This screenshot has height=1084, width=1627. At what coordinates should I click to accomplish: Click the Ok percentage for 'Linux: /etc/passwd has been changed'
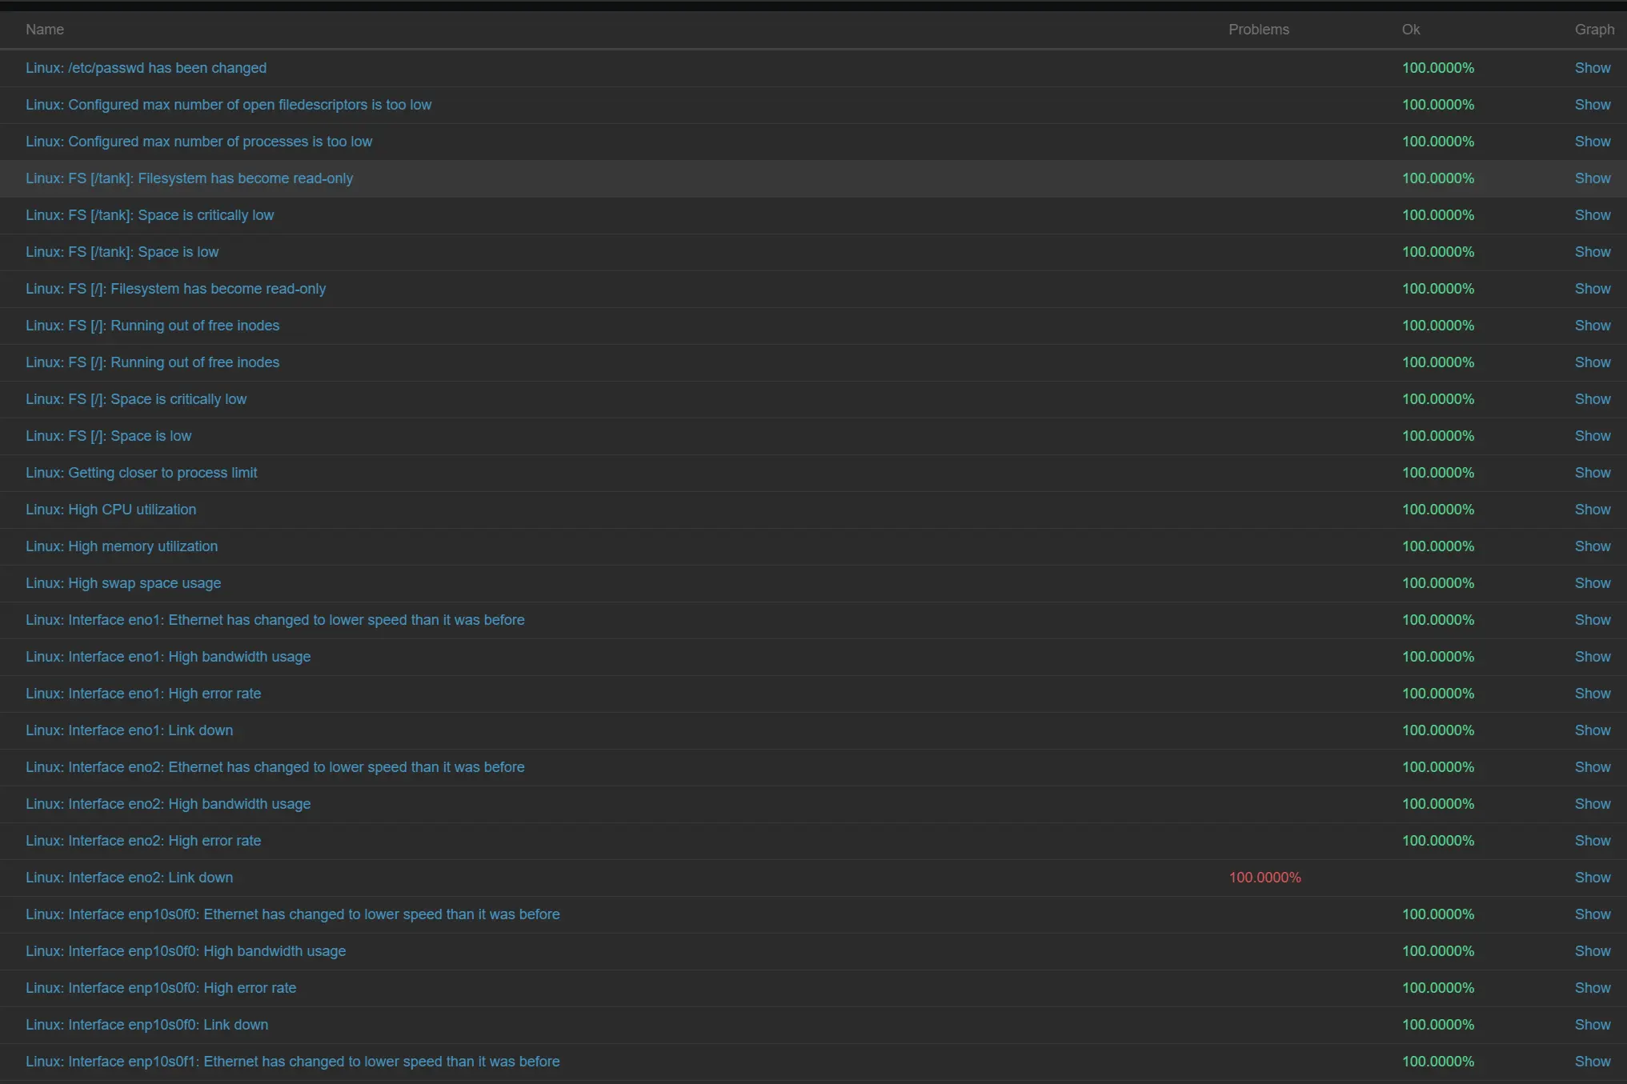click(x=1437, y=68)
